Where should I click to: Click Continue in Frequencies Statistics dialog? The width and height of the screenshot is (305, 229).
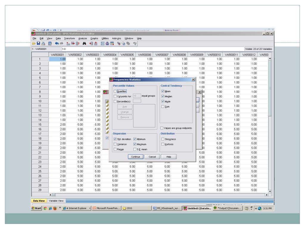click(136, 157)
